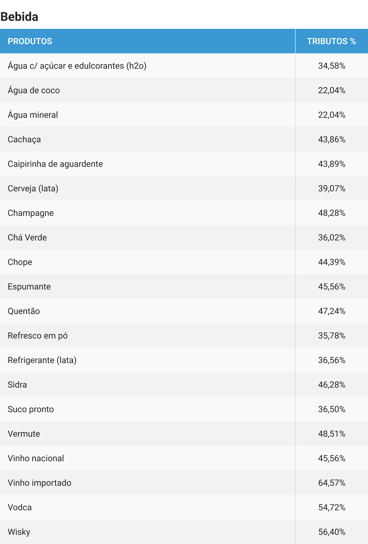368x544 pixels.
Task: Click the PRODUTOS column header
Action: [x=30, y=41]
